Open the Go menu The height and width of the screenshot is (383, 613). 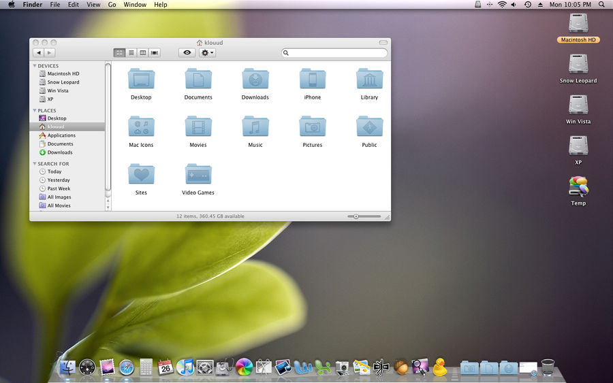click(x=112, y=5)
